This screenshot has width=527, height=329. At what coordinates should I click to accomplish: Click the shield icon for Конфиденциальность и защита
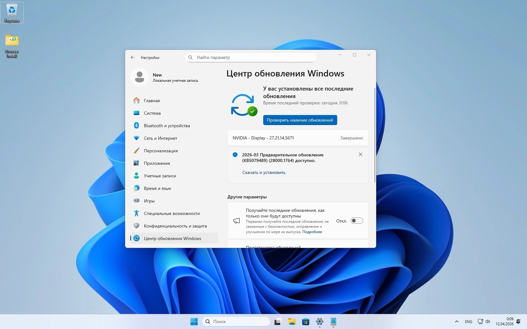point(136,226)
